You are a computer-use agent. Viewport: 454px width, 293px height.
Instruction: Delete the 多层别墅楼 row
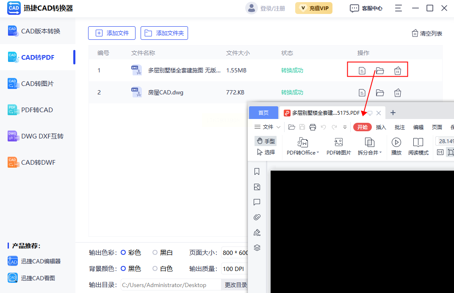[x=398, y=70]
